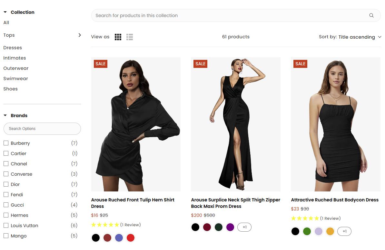Check the Burberry brand filter
The height and width of the screenshot is (250, 385).
pos(6,143)
